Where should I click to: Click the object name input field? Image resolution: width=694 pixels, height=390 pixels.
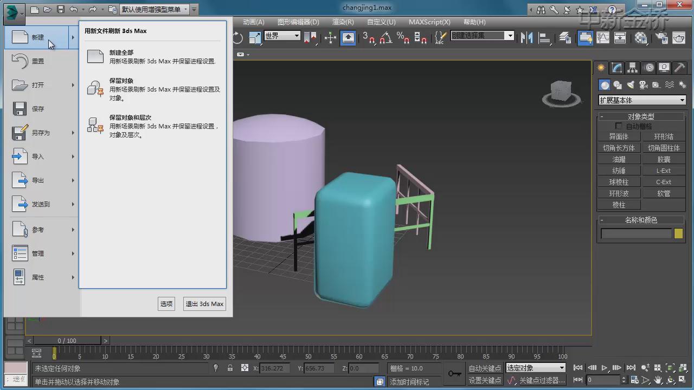pos(636,233)
